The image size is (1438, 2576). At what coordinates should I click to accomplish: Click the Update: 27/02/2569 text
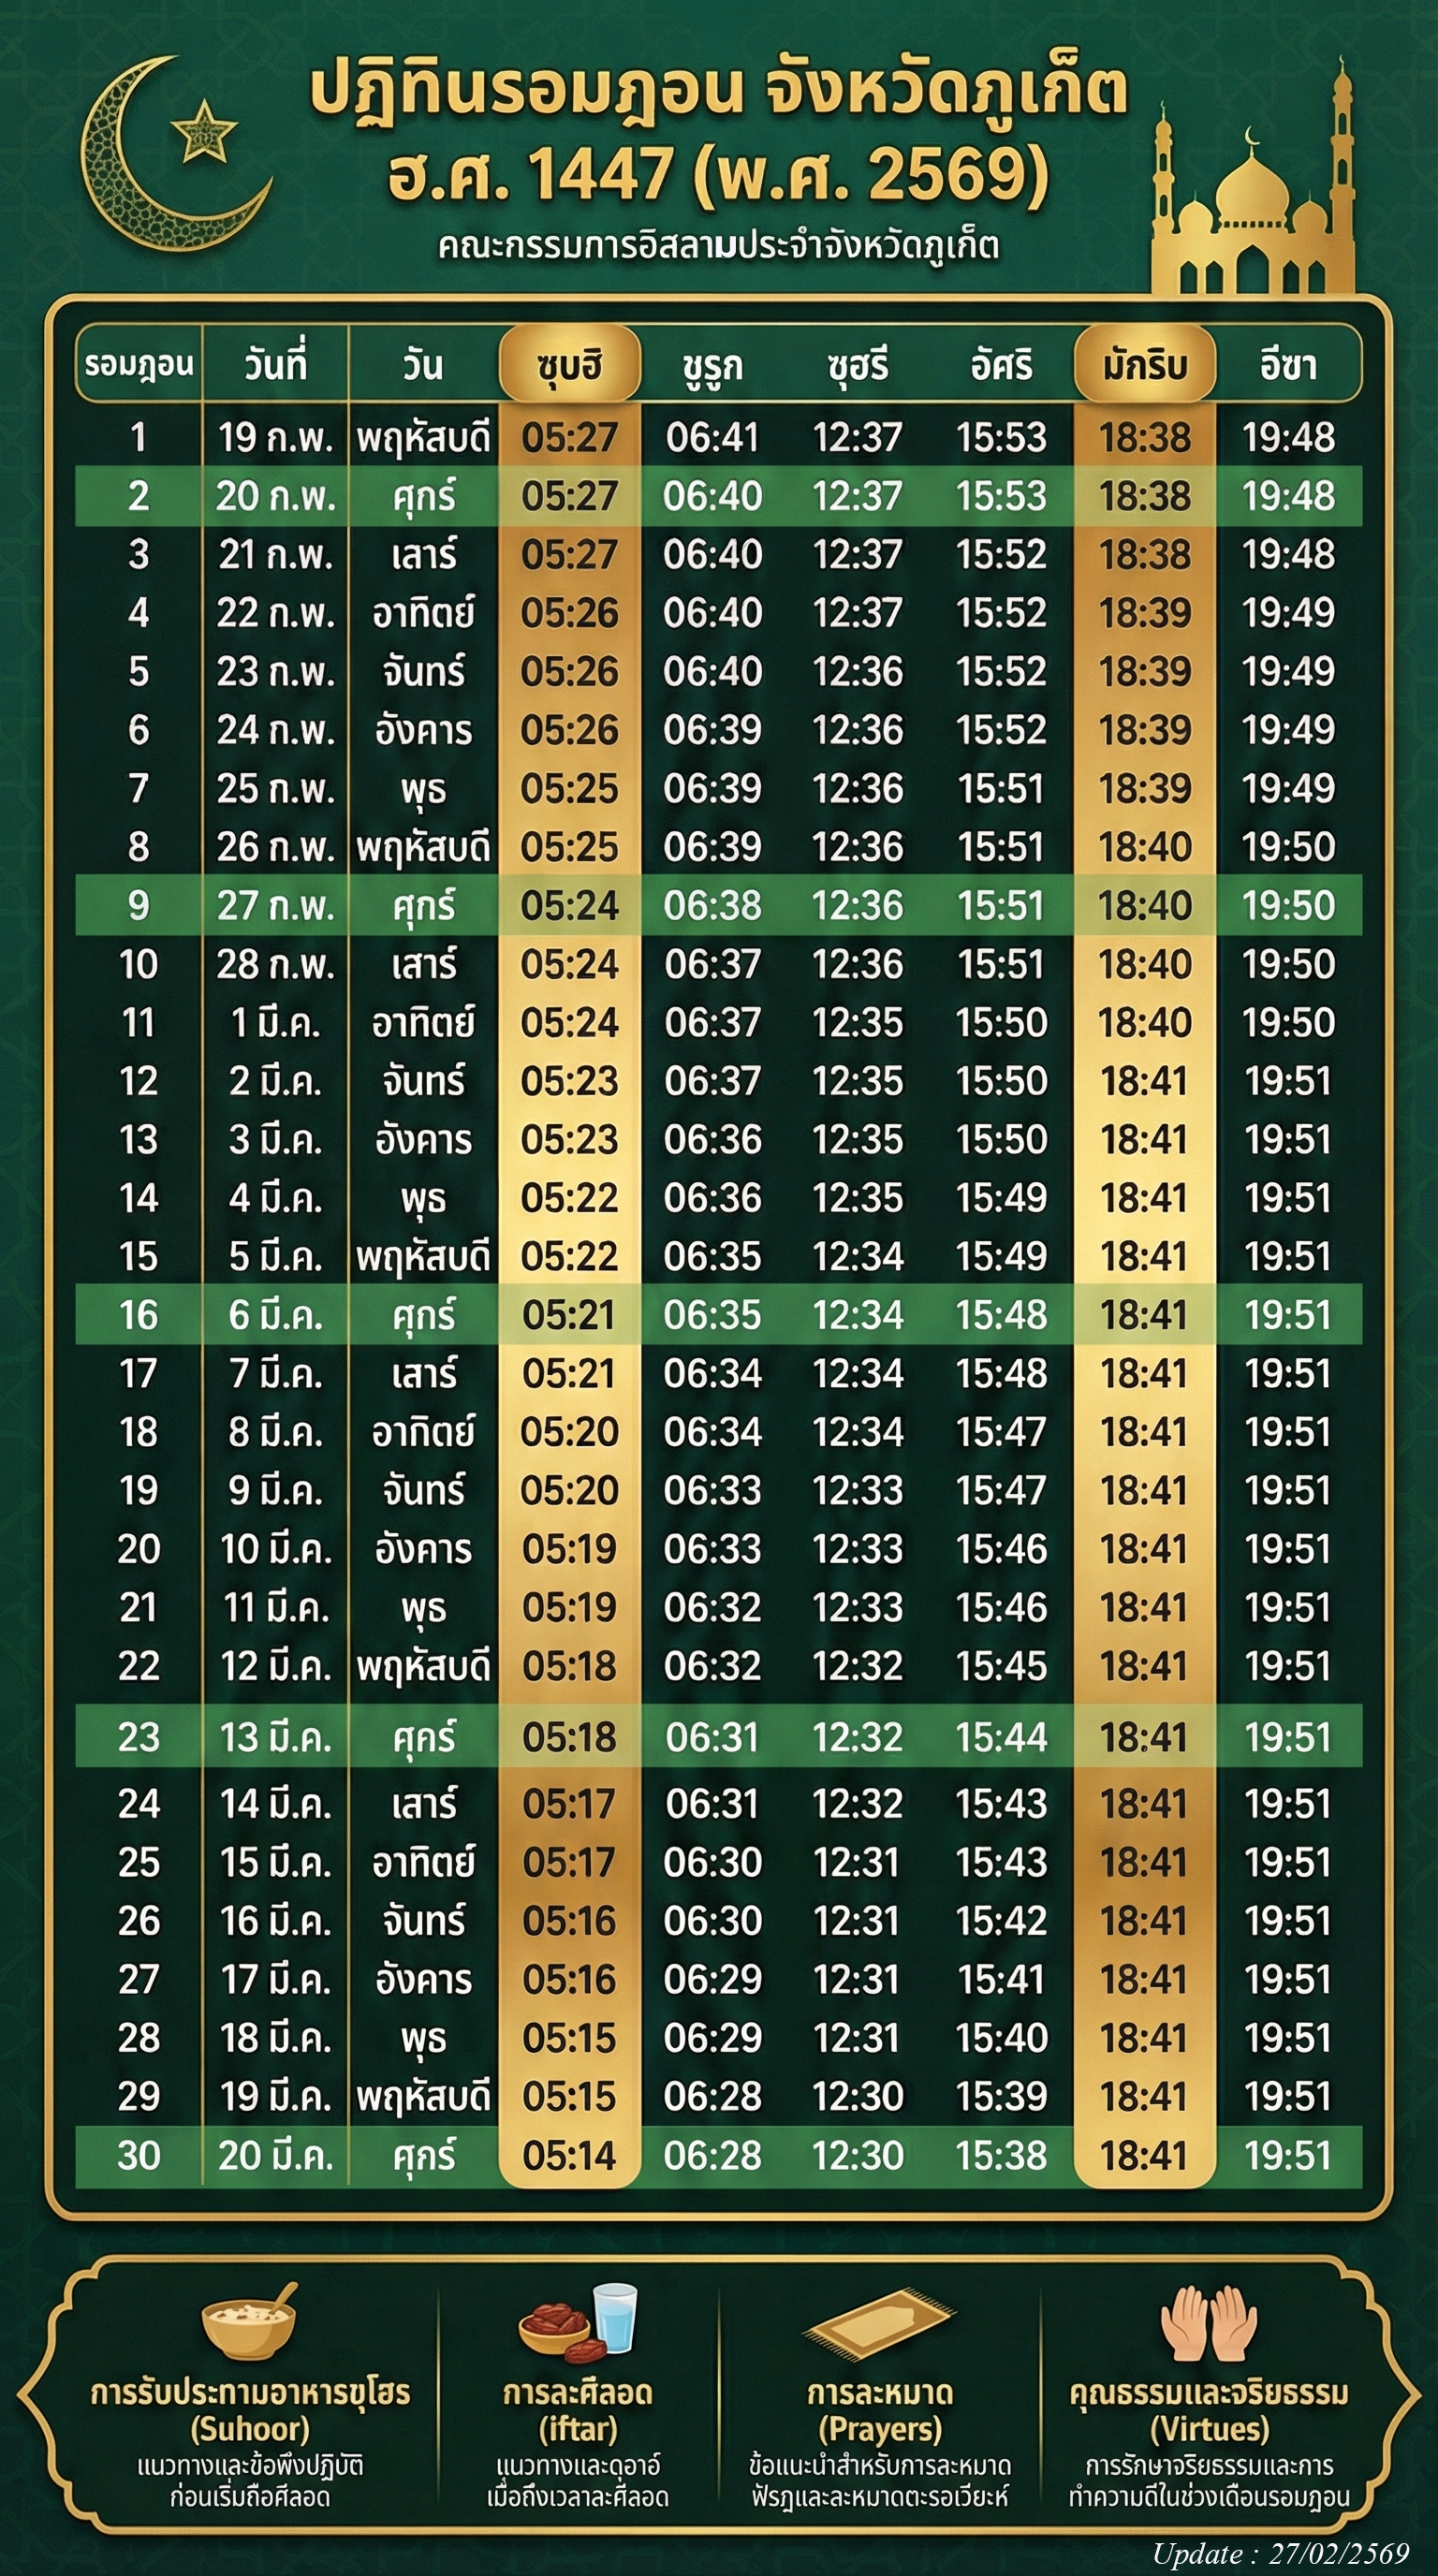pyautogui.click(x=1280, y=2554)
